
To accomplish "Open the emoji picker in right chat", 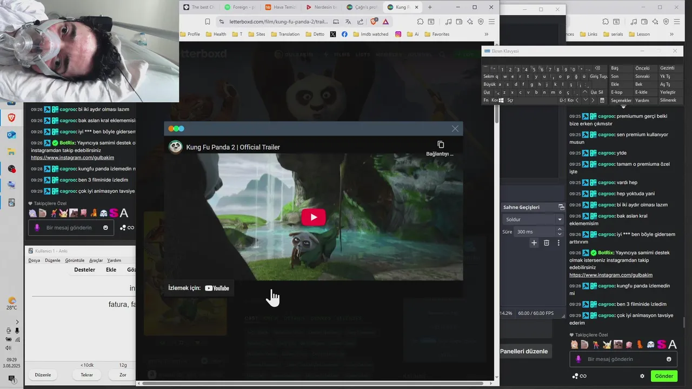I will pyautogui.click(x=669, y=359).
